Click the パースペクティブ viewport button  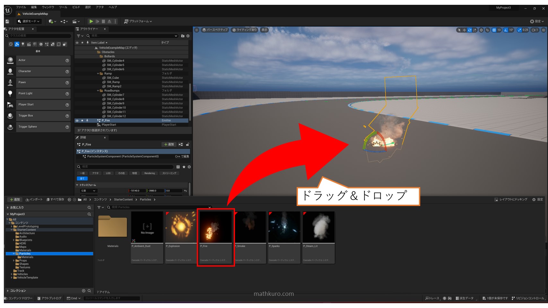point(215,30)
